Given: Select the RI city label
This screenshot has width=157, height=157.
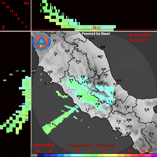Looking at the screenshot, I should (x=88, y=82).
